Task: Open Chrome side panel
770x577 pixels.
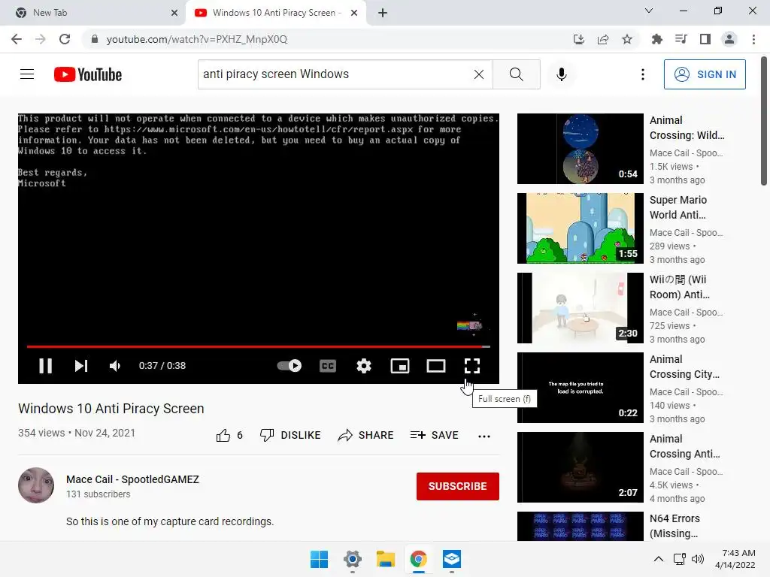Action: tap(705, 39)
